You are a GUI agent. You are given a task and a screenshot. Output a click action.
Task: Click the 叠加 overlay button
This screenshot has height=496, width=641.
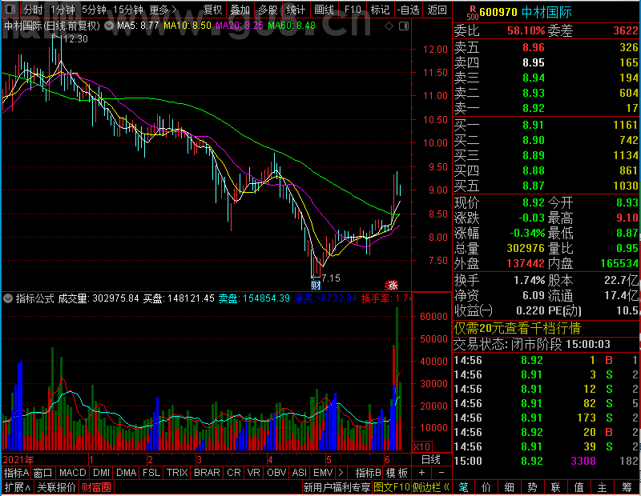[240, 10]
